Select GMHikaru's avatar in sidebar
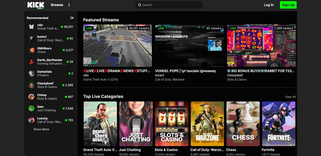 pyautogui.click(x=32, y=50)
